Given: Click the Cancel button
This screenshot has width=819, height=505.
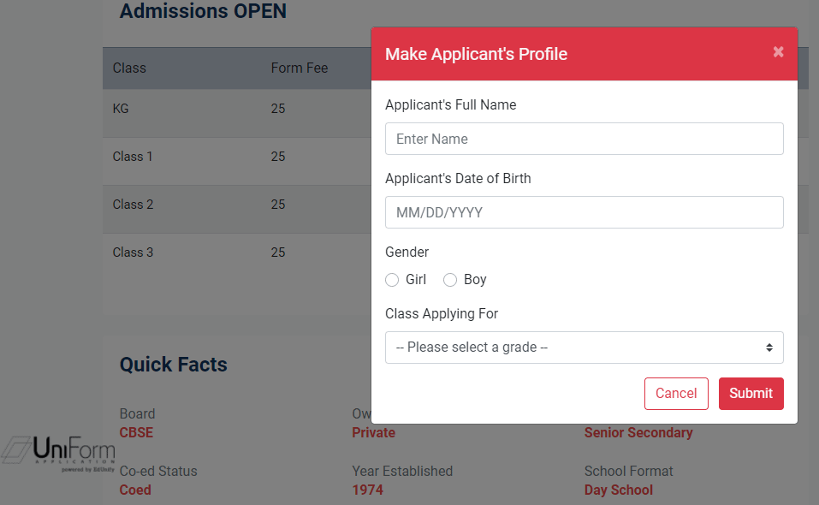Looking at the screenshot, I should [676, 393].
